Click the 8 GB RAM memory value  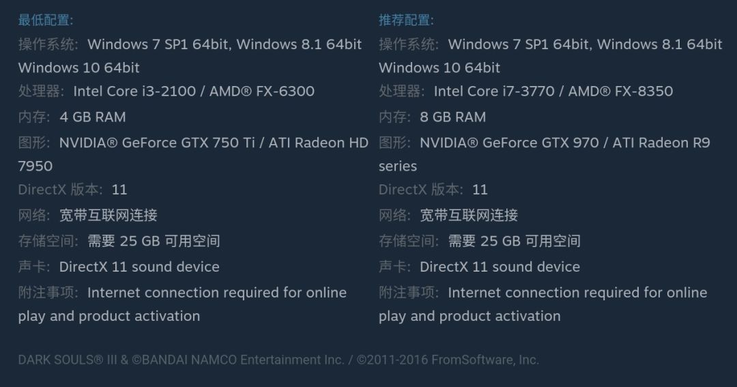pyautogui.click(x=453, y=117)
